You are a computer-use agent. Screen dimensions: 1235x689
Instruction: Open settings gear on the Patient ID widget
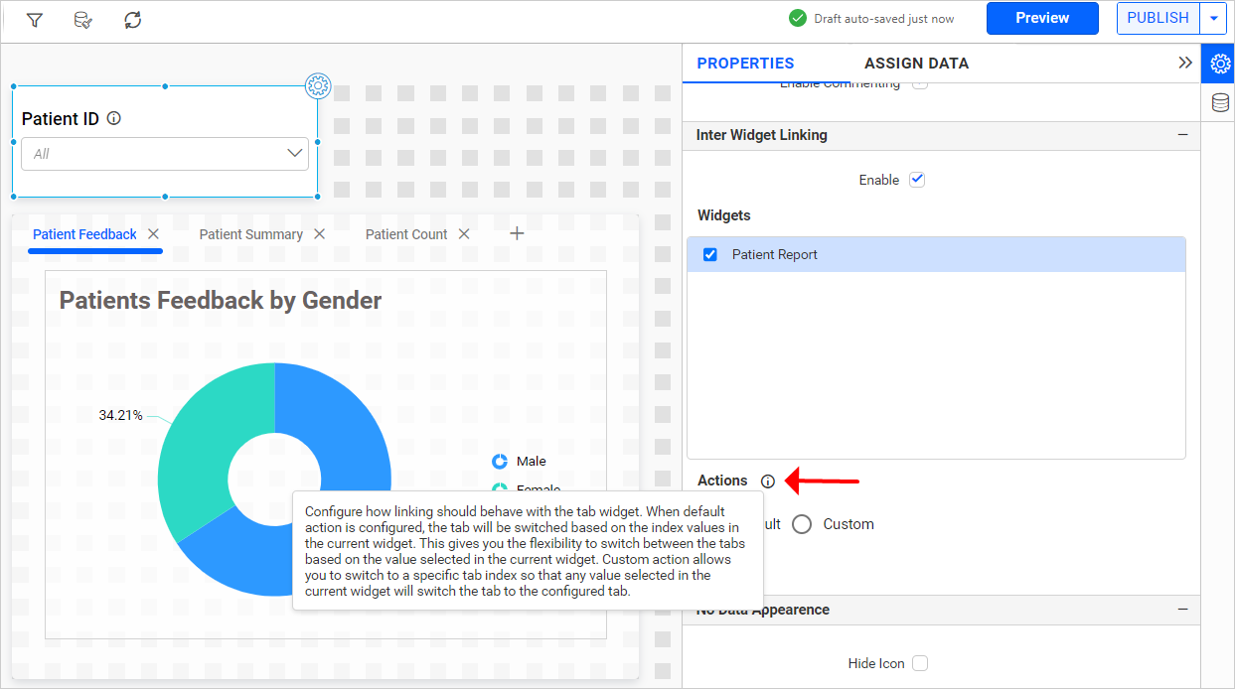(x=318, y=85)
